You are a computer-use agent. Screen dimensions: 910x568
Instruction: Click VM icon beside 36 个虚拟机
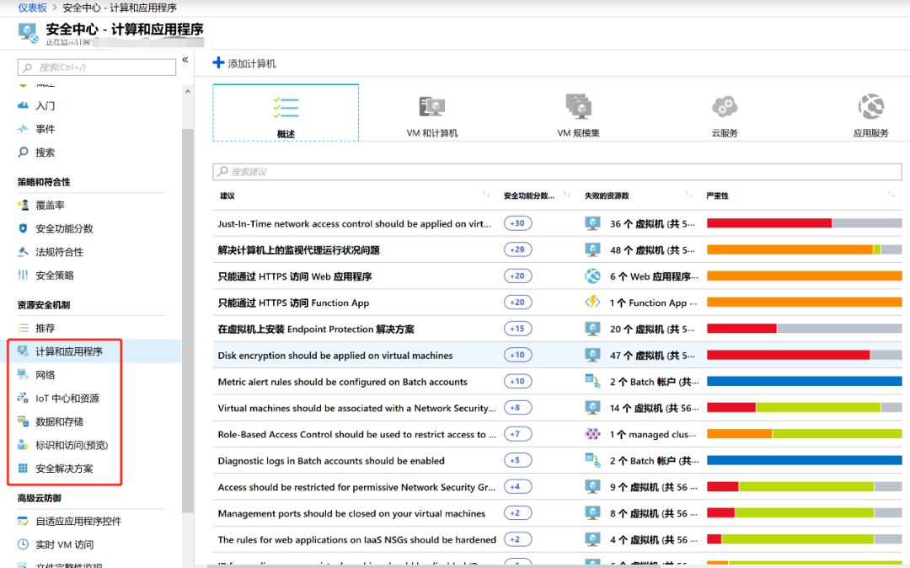pos(592,223)
